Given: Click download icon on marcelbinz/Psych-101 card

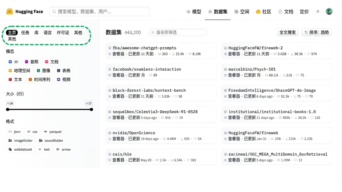Looking at the screenshot, I should click(284, 75).
